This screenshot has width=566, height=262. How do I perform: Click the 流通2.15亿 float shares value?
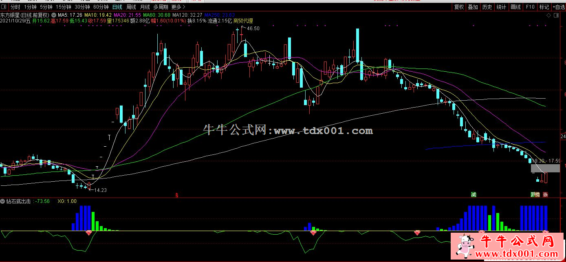coord(220,21)
